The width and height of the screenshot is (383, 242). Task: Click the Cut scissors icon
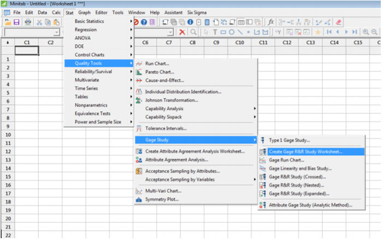point(39,22)
